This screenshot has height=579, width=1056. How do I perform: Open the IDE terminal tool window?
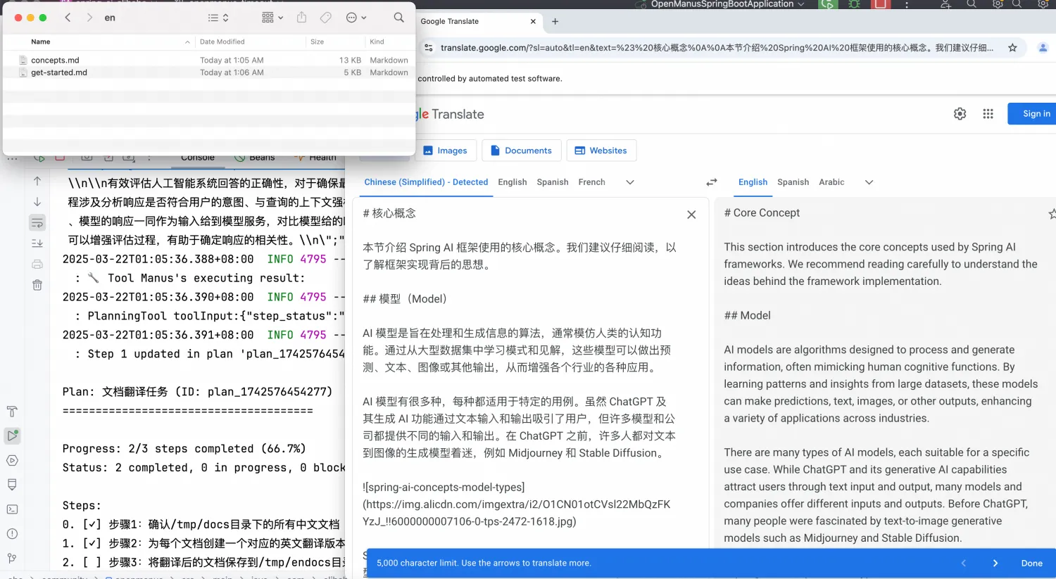[12, 509]
